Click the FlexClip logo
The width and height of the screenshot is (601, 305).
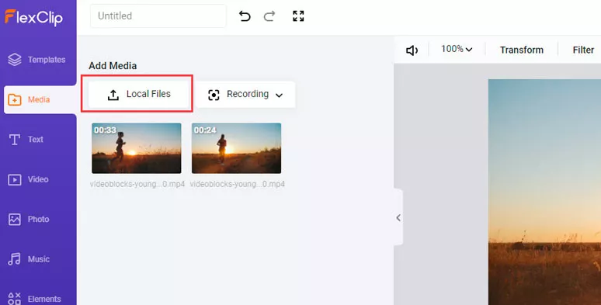(33, 17)
